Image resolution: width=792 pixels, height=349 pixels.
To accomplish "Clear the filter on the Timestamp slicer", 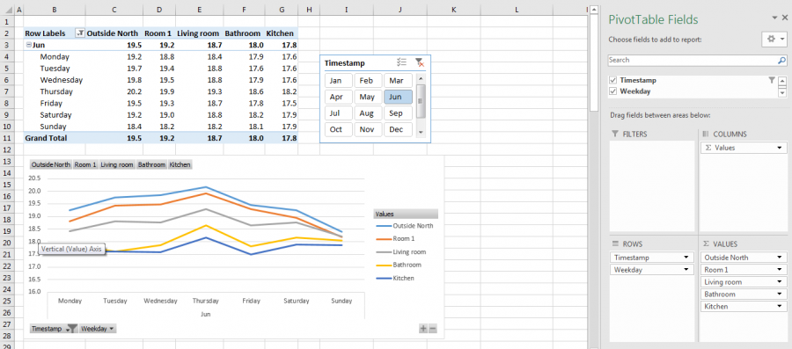I will pos(419,62).
